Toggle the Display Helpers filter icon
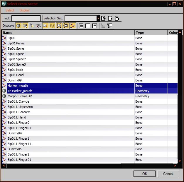The width and height of the screenshot is (184, 182). (45, 26)
